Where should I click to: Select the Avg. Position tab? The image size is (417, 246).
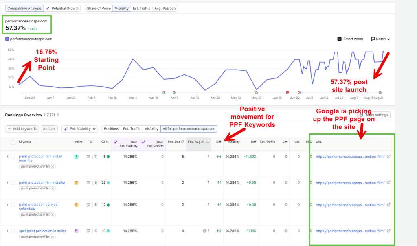point(165,8)
